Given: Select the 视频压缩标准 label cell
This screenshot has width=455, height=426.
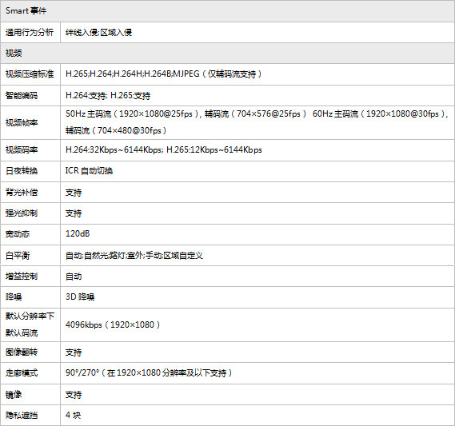Looking at the screenshot, I should coord(30,74).
